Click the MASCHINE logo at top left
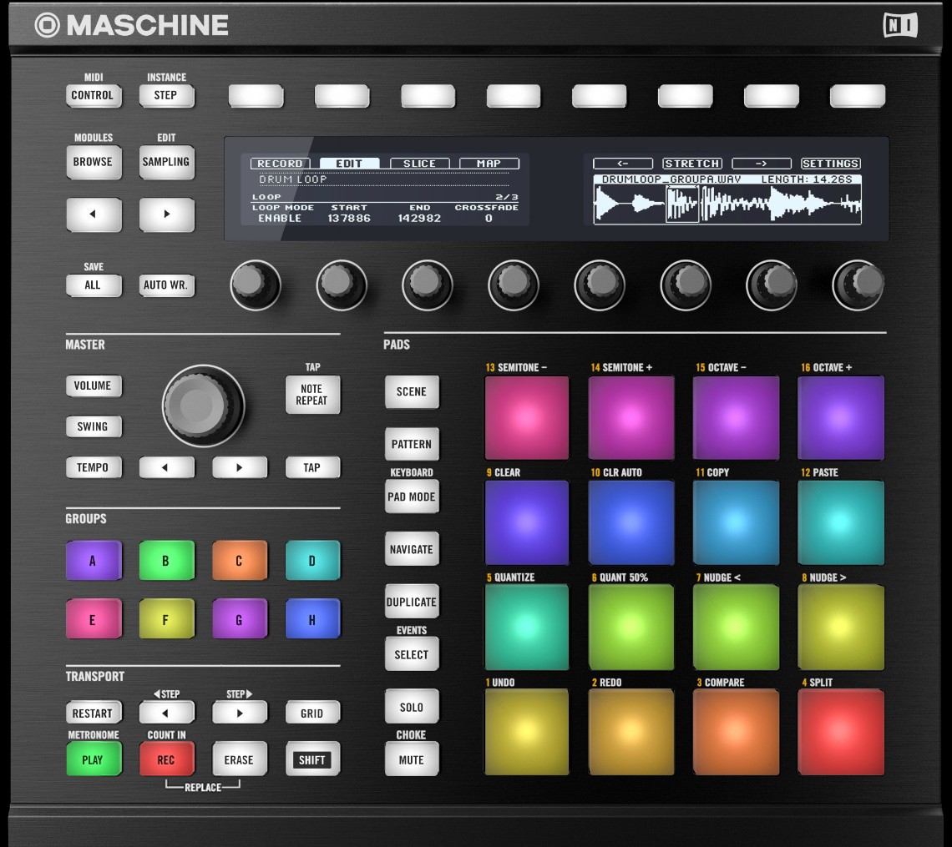 click(134, 24)
